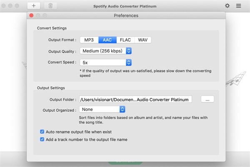This screenshot has height=167, width=250.
Task: Click the Output Format label
Action: pyautogui.click(x=62, y=40)
